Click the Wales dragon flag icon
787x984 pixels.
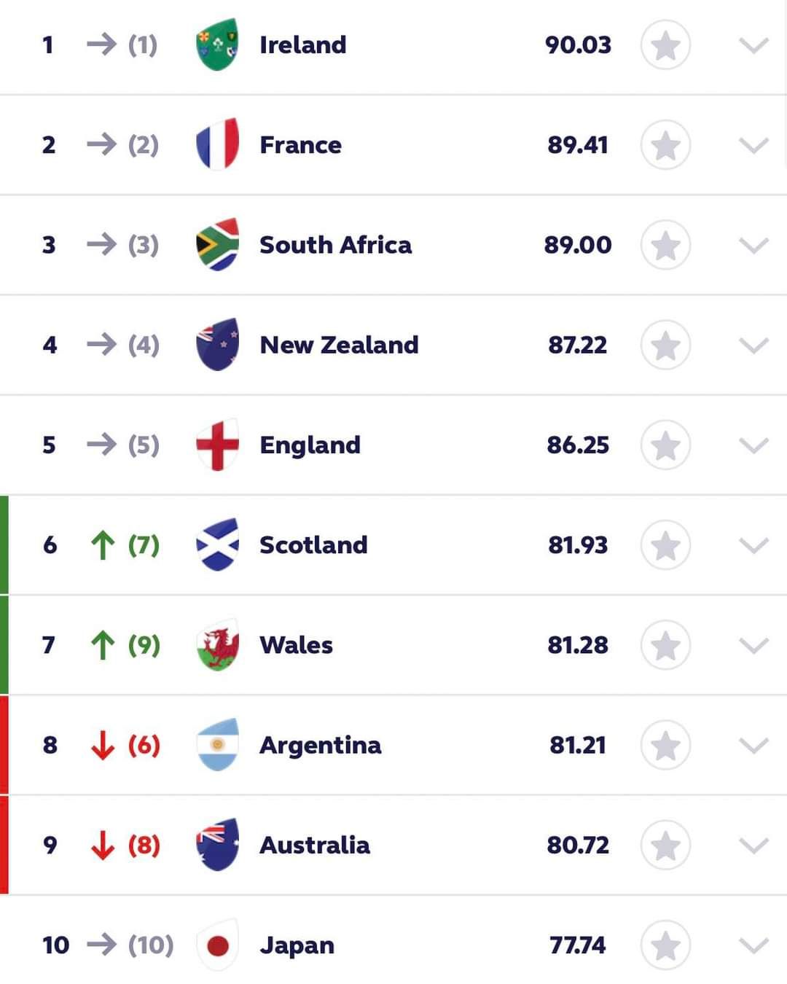(x=217, y=645)
